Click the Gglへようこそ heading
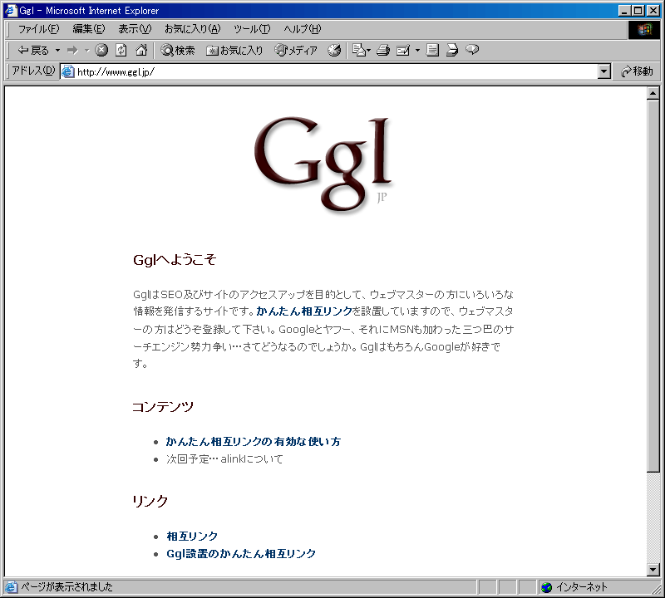The height and width of the screenshot is (598, 665). (x=175, y=259)
